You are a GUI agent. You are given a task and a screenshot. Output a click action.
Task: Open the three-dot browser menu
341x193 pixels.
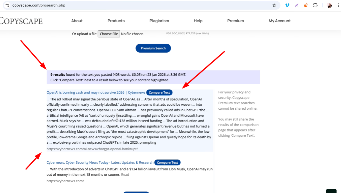click(x=338, y=5)
